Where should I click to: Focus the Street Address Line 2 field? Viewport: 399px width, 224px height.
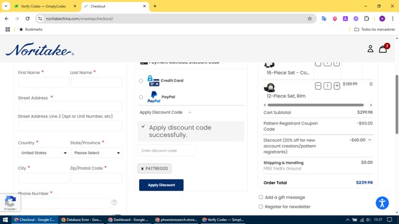coord(70,126)
